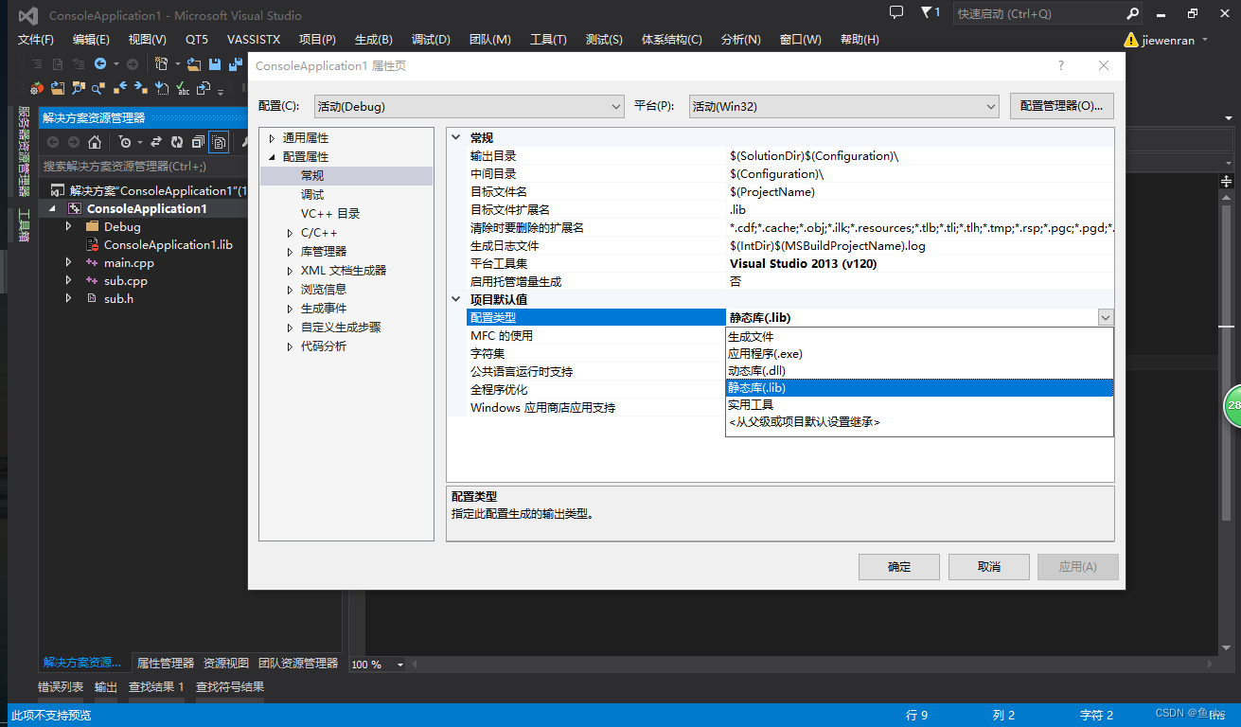Collapse the 常规 property section
This screenshot has width=1241, height=727.
coord(457,137)
